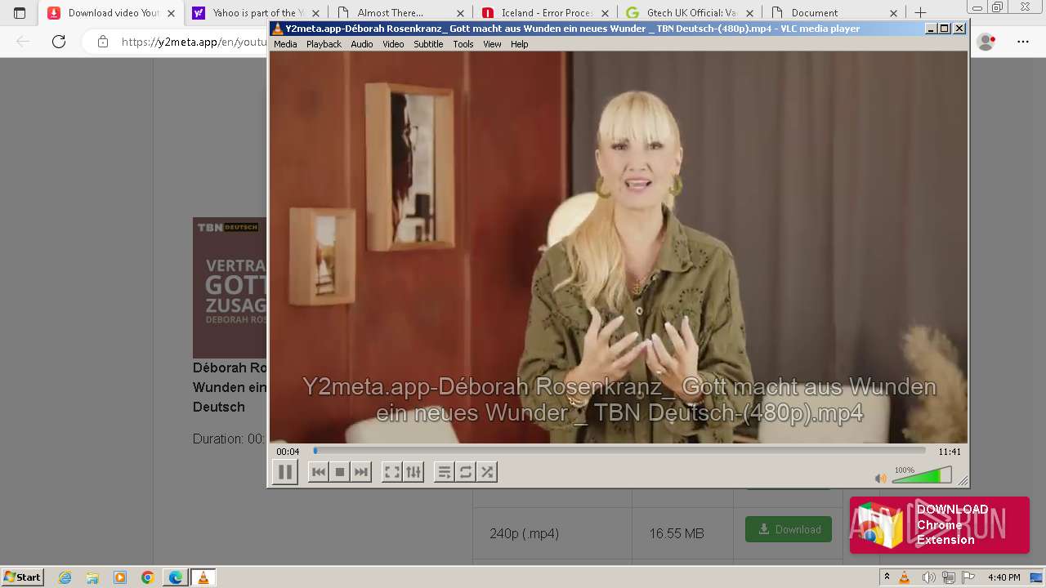Click elapsed time 00:04 in VLC

tap(288, 452)
